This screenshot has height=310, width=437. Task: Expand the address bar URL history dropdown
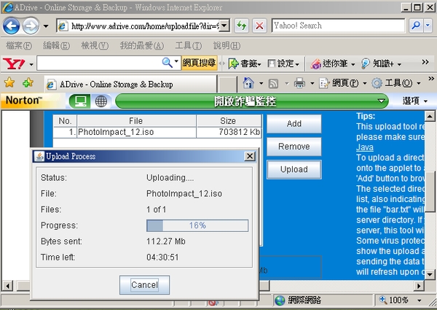click(224, 26)
